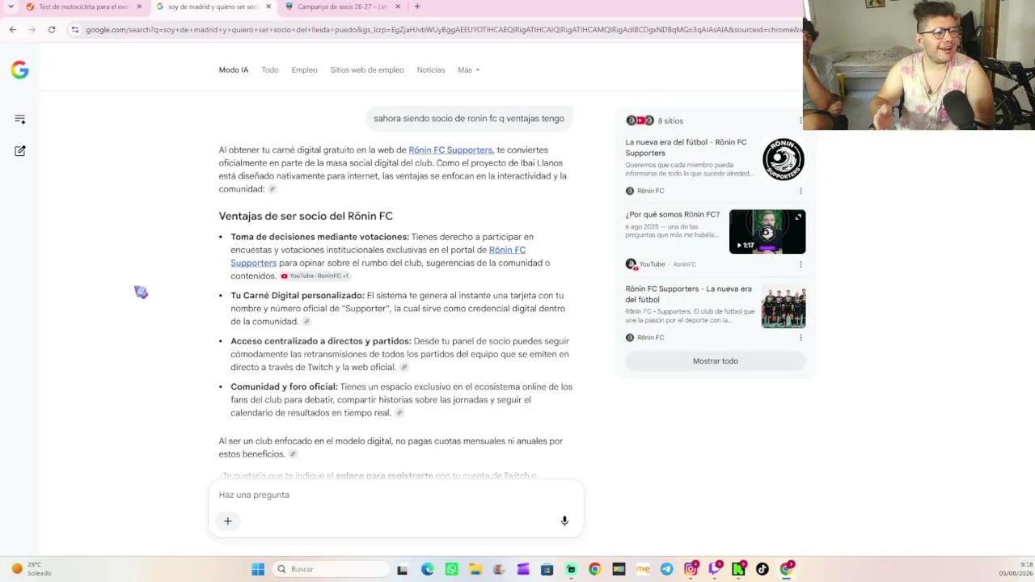Image resolution: width=1035 pixels, height=582 pixels.
Task: Open the RTVE app from the taskbar
Action: coord(643,569)
